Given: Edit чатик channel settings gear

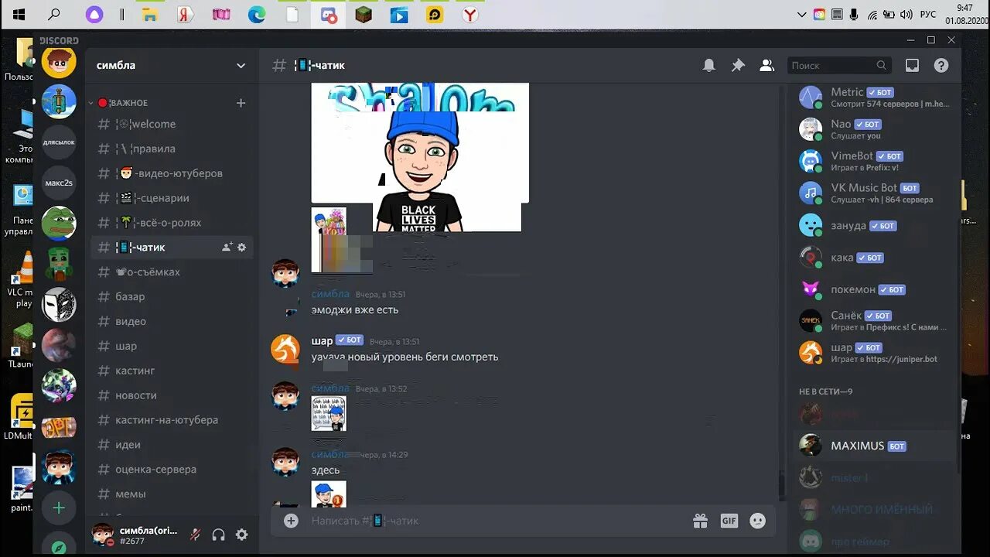Looking at the screenshot, I should pyautogui.click(x=241, y=248).
